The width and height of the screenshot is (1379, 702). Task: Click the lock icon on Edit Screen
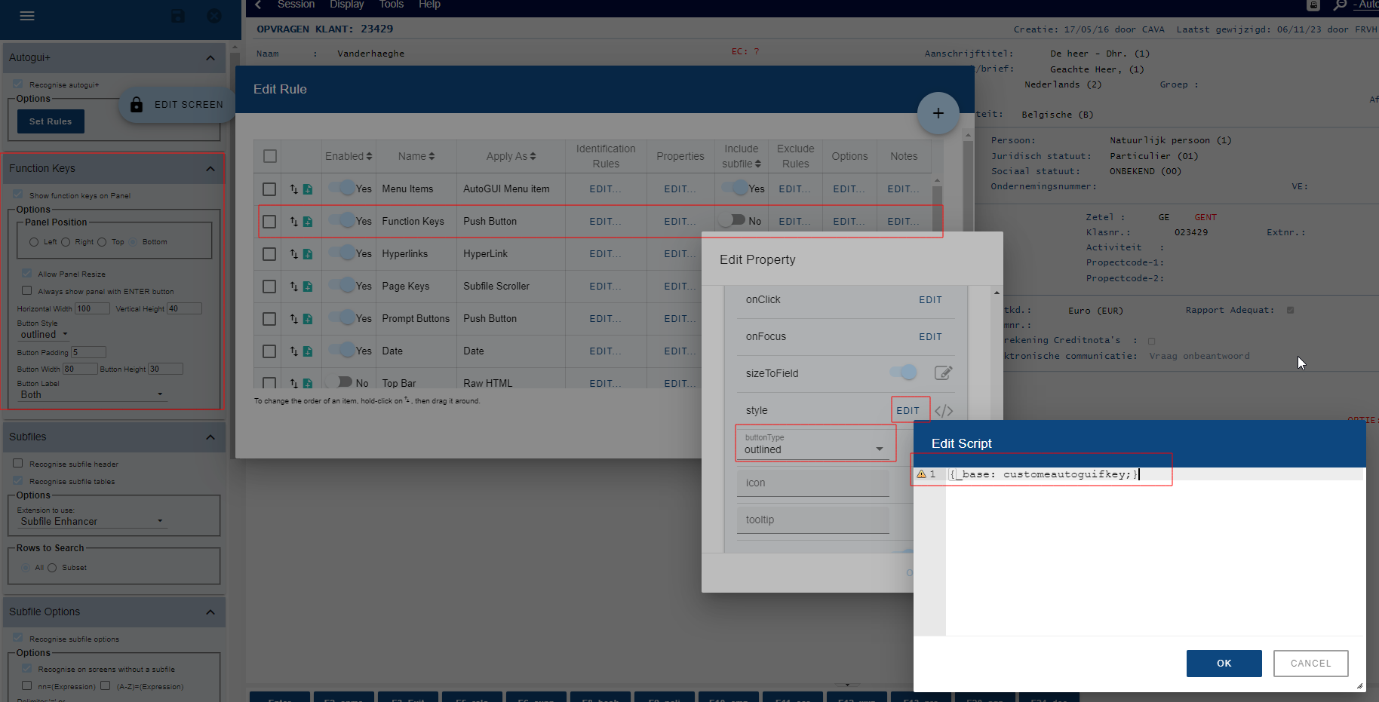point(137,105)
